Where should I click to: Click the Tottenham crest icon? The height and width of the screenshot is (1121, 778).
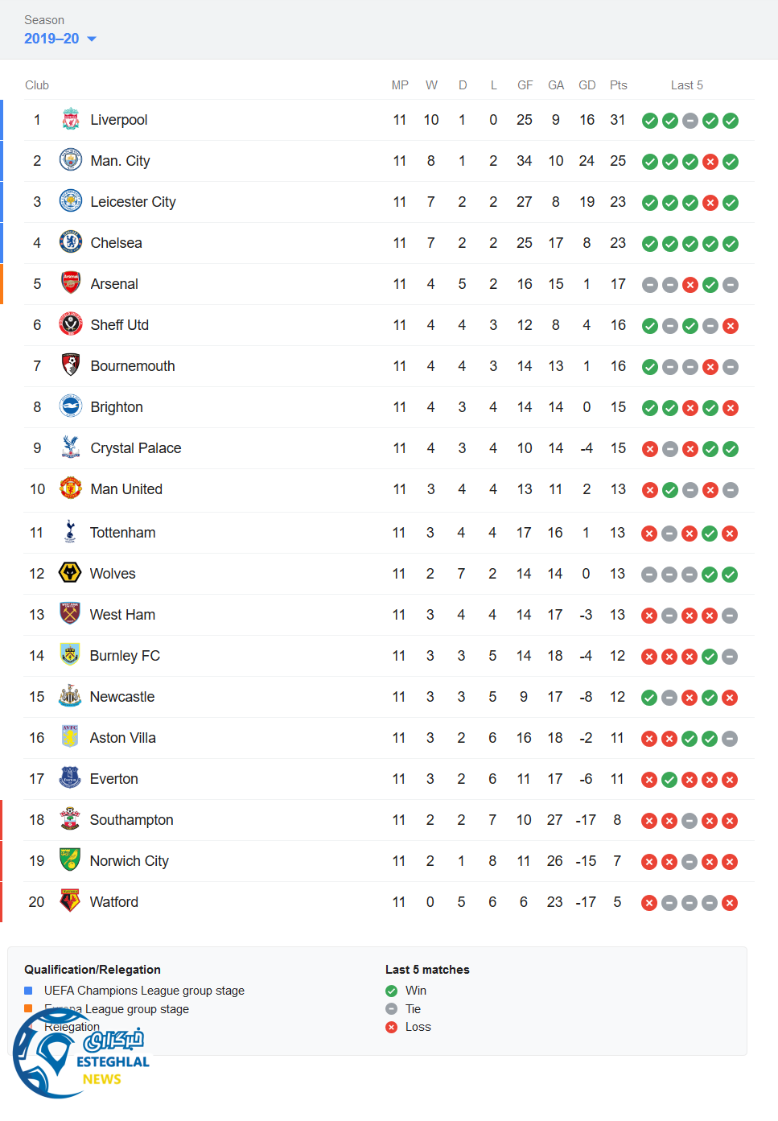coord(70,533)
